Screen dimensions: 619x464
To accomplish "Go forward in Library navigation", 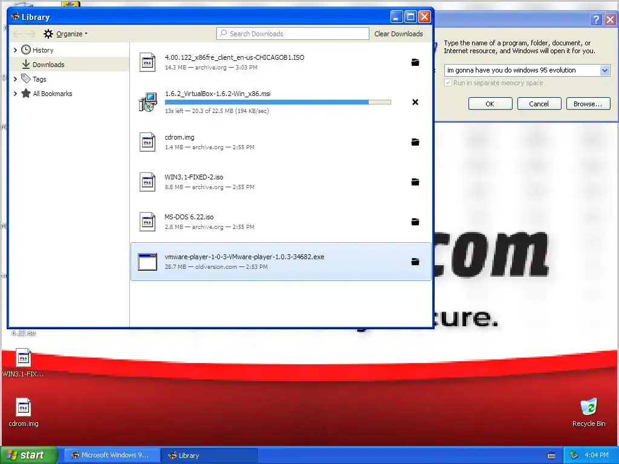I will tap(31, 34).
